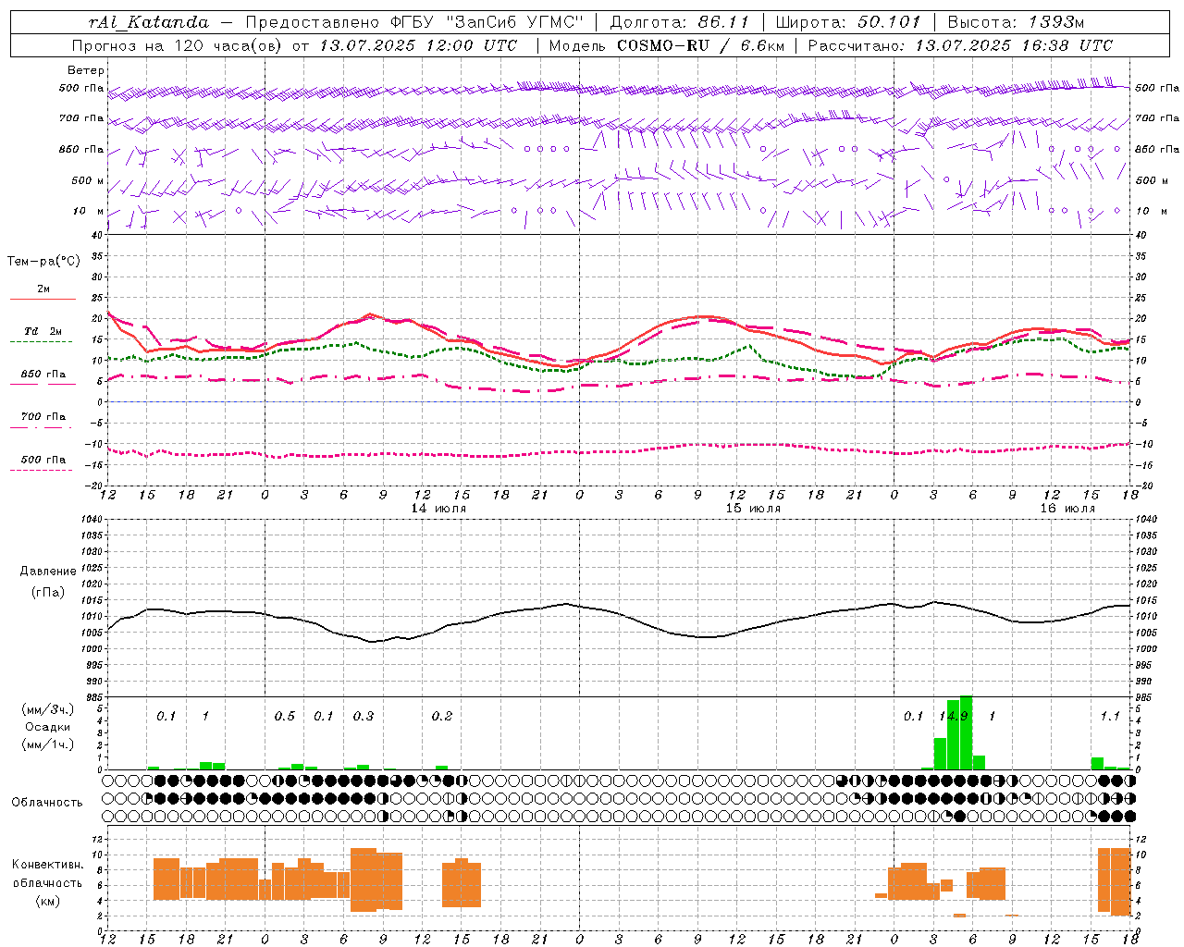Select the 'Предоставлено ФГБУ "ЗапСиб УГМС"' provider text
1184x947 pixels.
click(415, 22)
